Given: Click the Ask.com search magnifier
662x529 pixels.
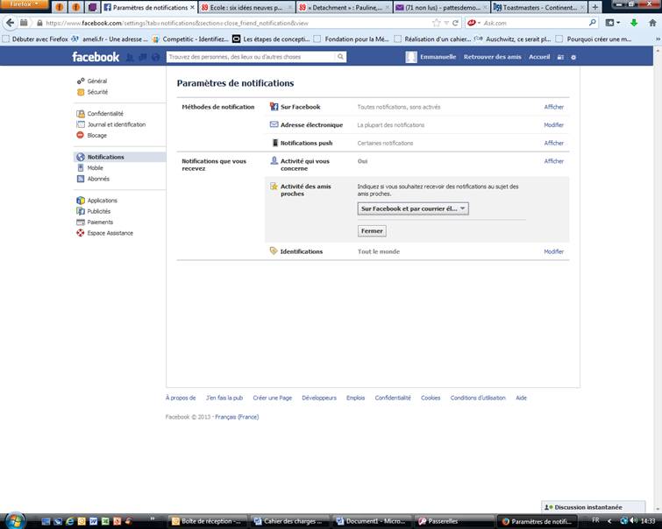Looking at the screenshot, I should (593, 23).
